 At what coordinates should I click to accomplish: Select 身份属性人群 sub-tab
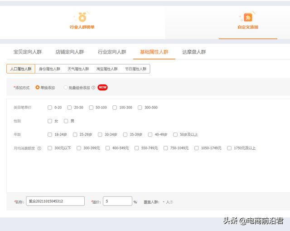coord(49,69)
